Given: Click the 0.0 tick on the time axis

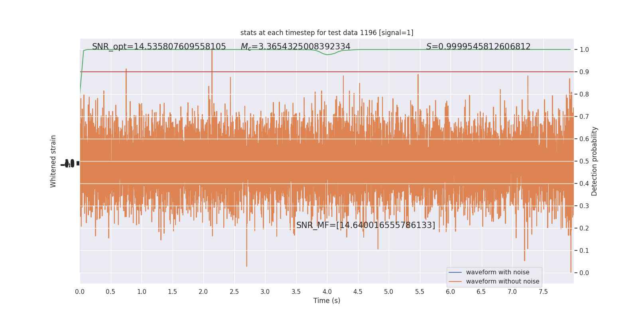Looking at the screenshot, I should point(80,291).
